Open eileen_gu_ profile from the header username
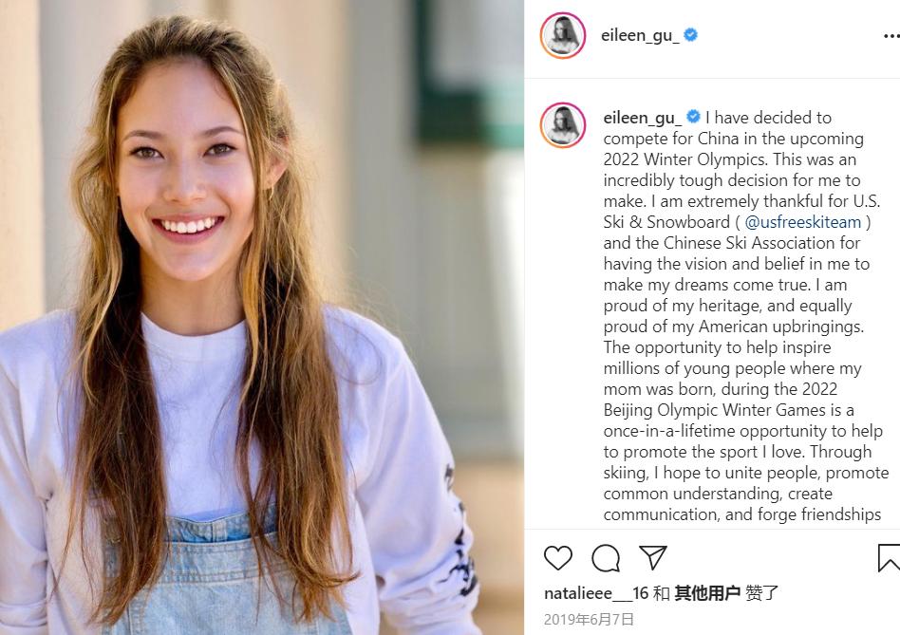 click(640, 35)
